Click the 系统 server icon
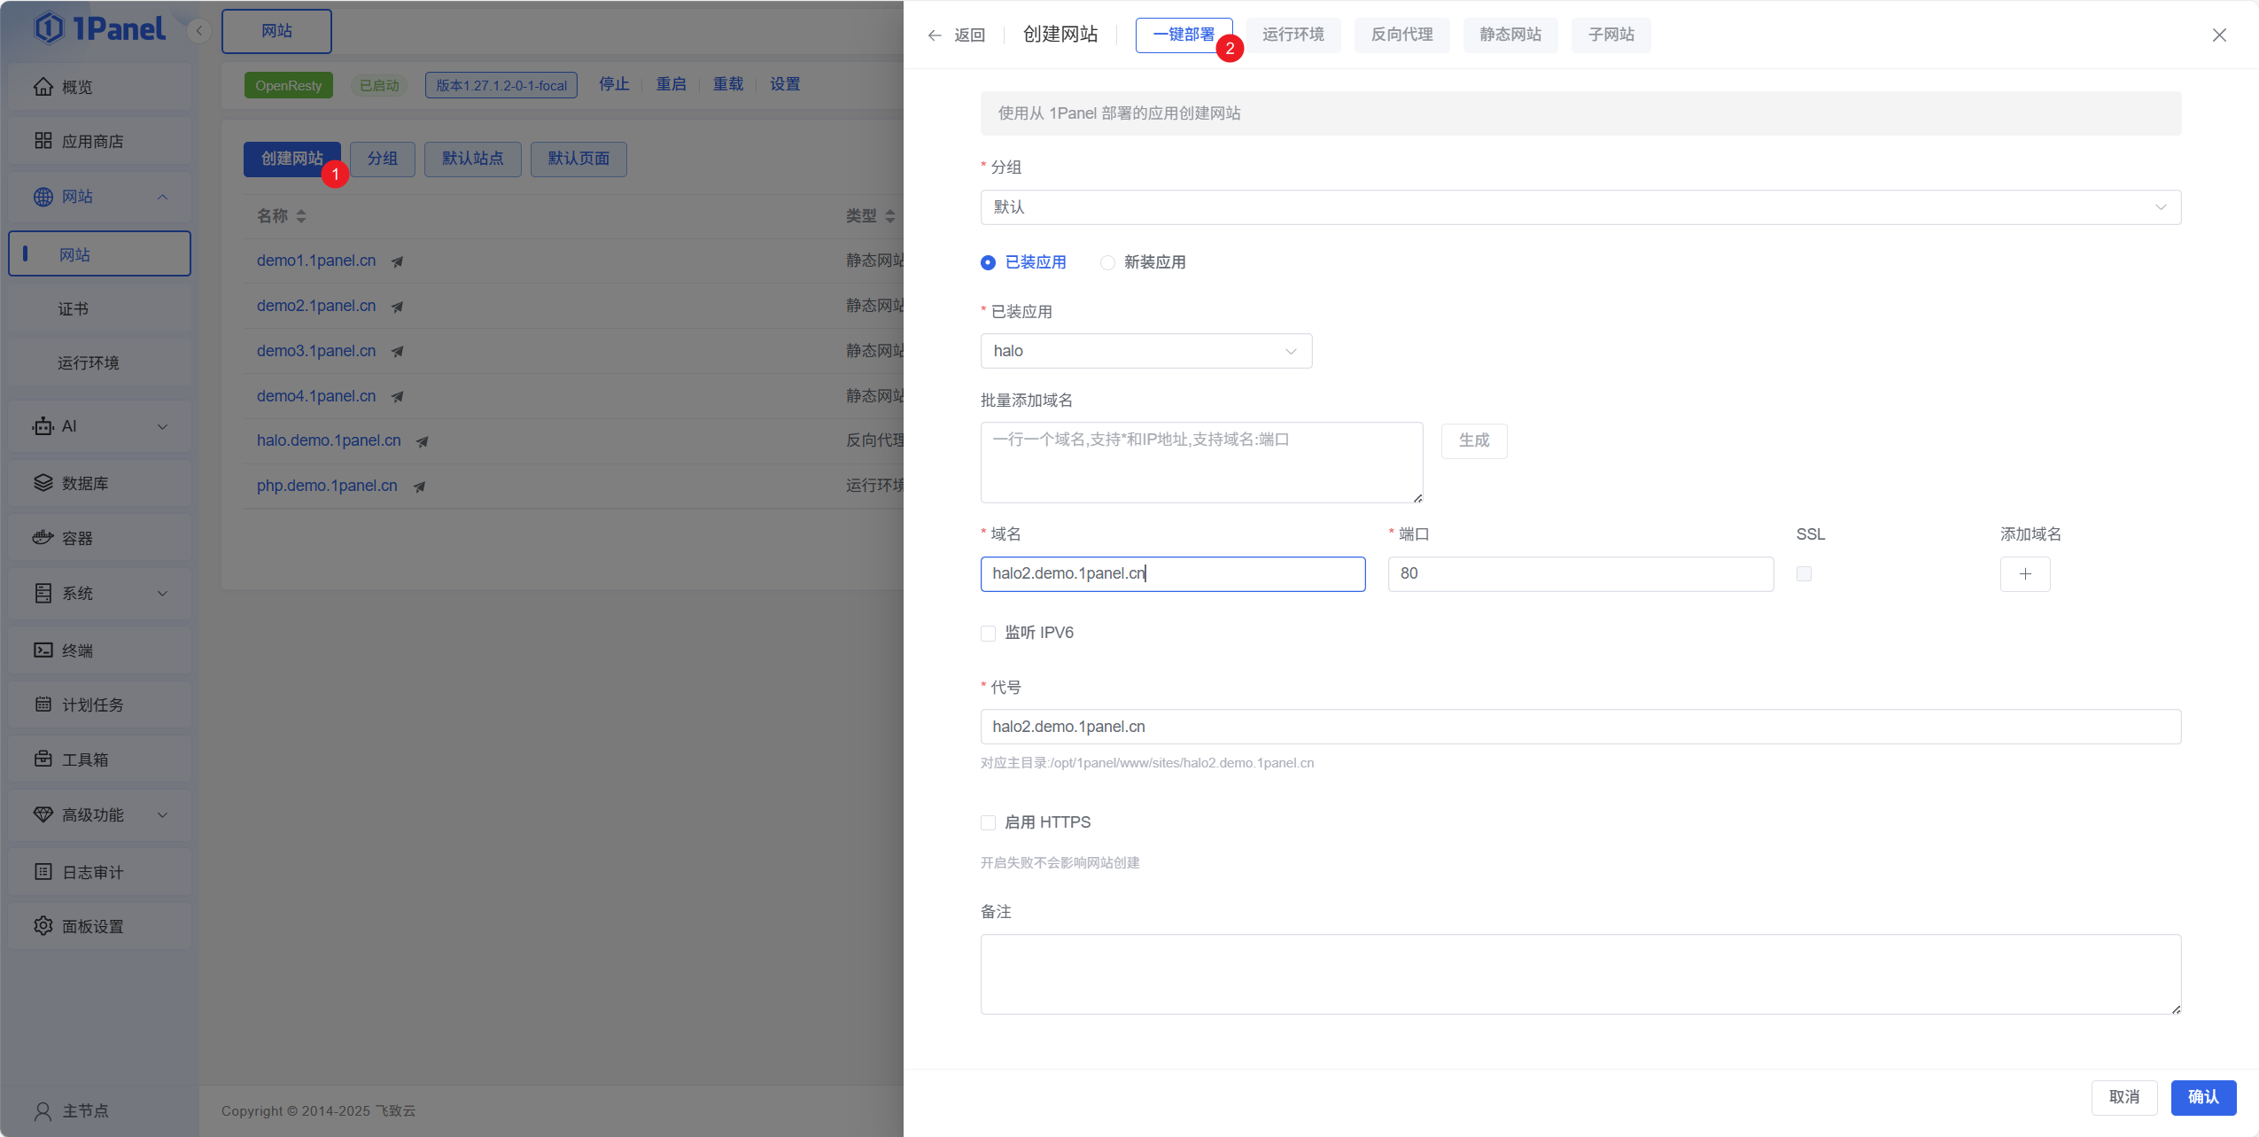This screenshot has width=2259, height=1137. click(x=43, y=593)
